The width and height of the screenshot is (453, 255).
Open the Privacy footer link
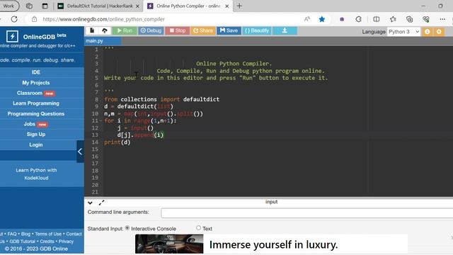[x=66, y=242]
